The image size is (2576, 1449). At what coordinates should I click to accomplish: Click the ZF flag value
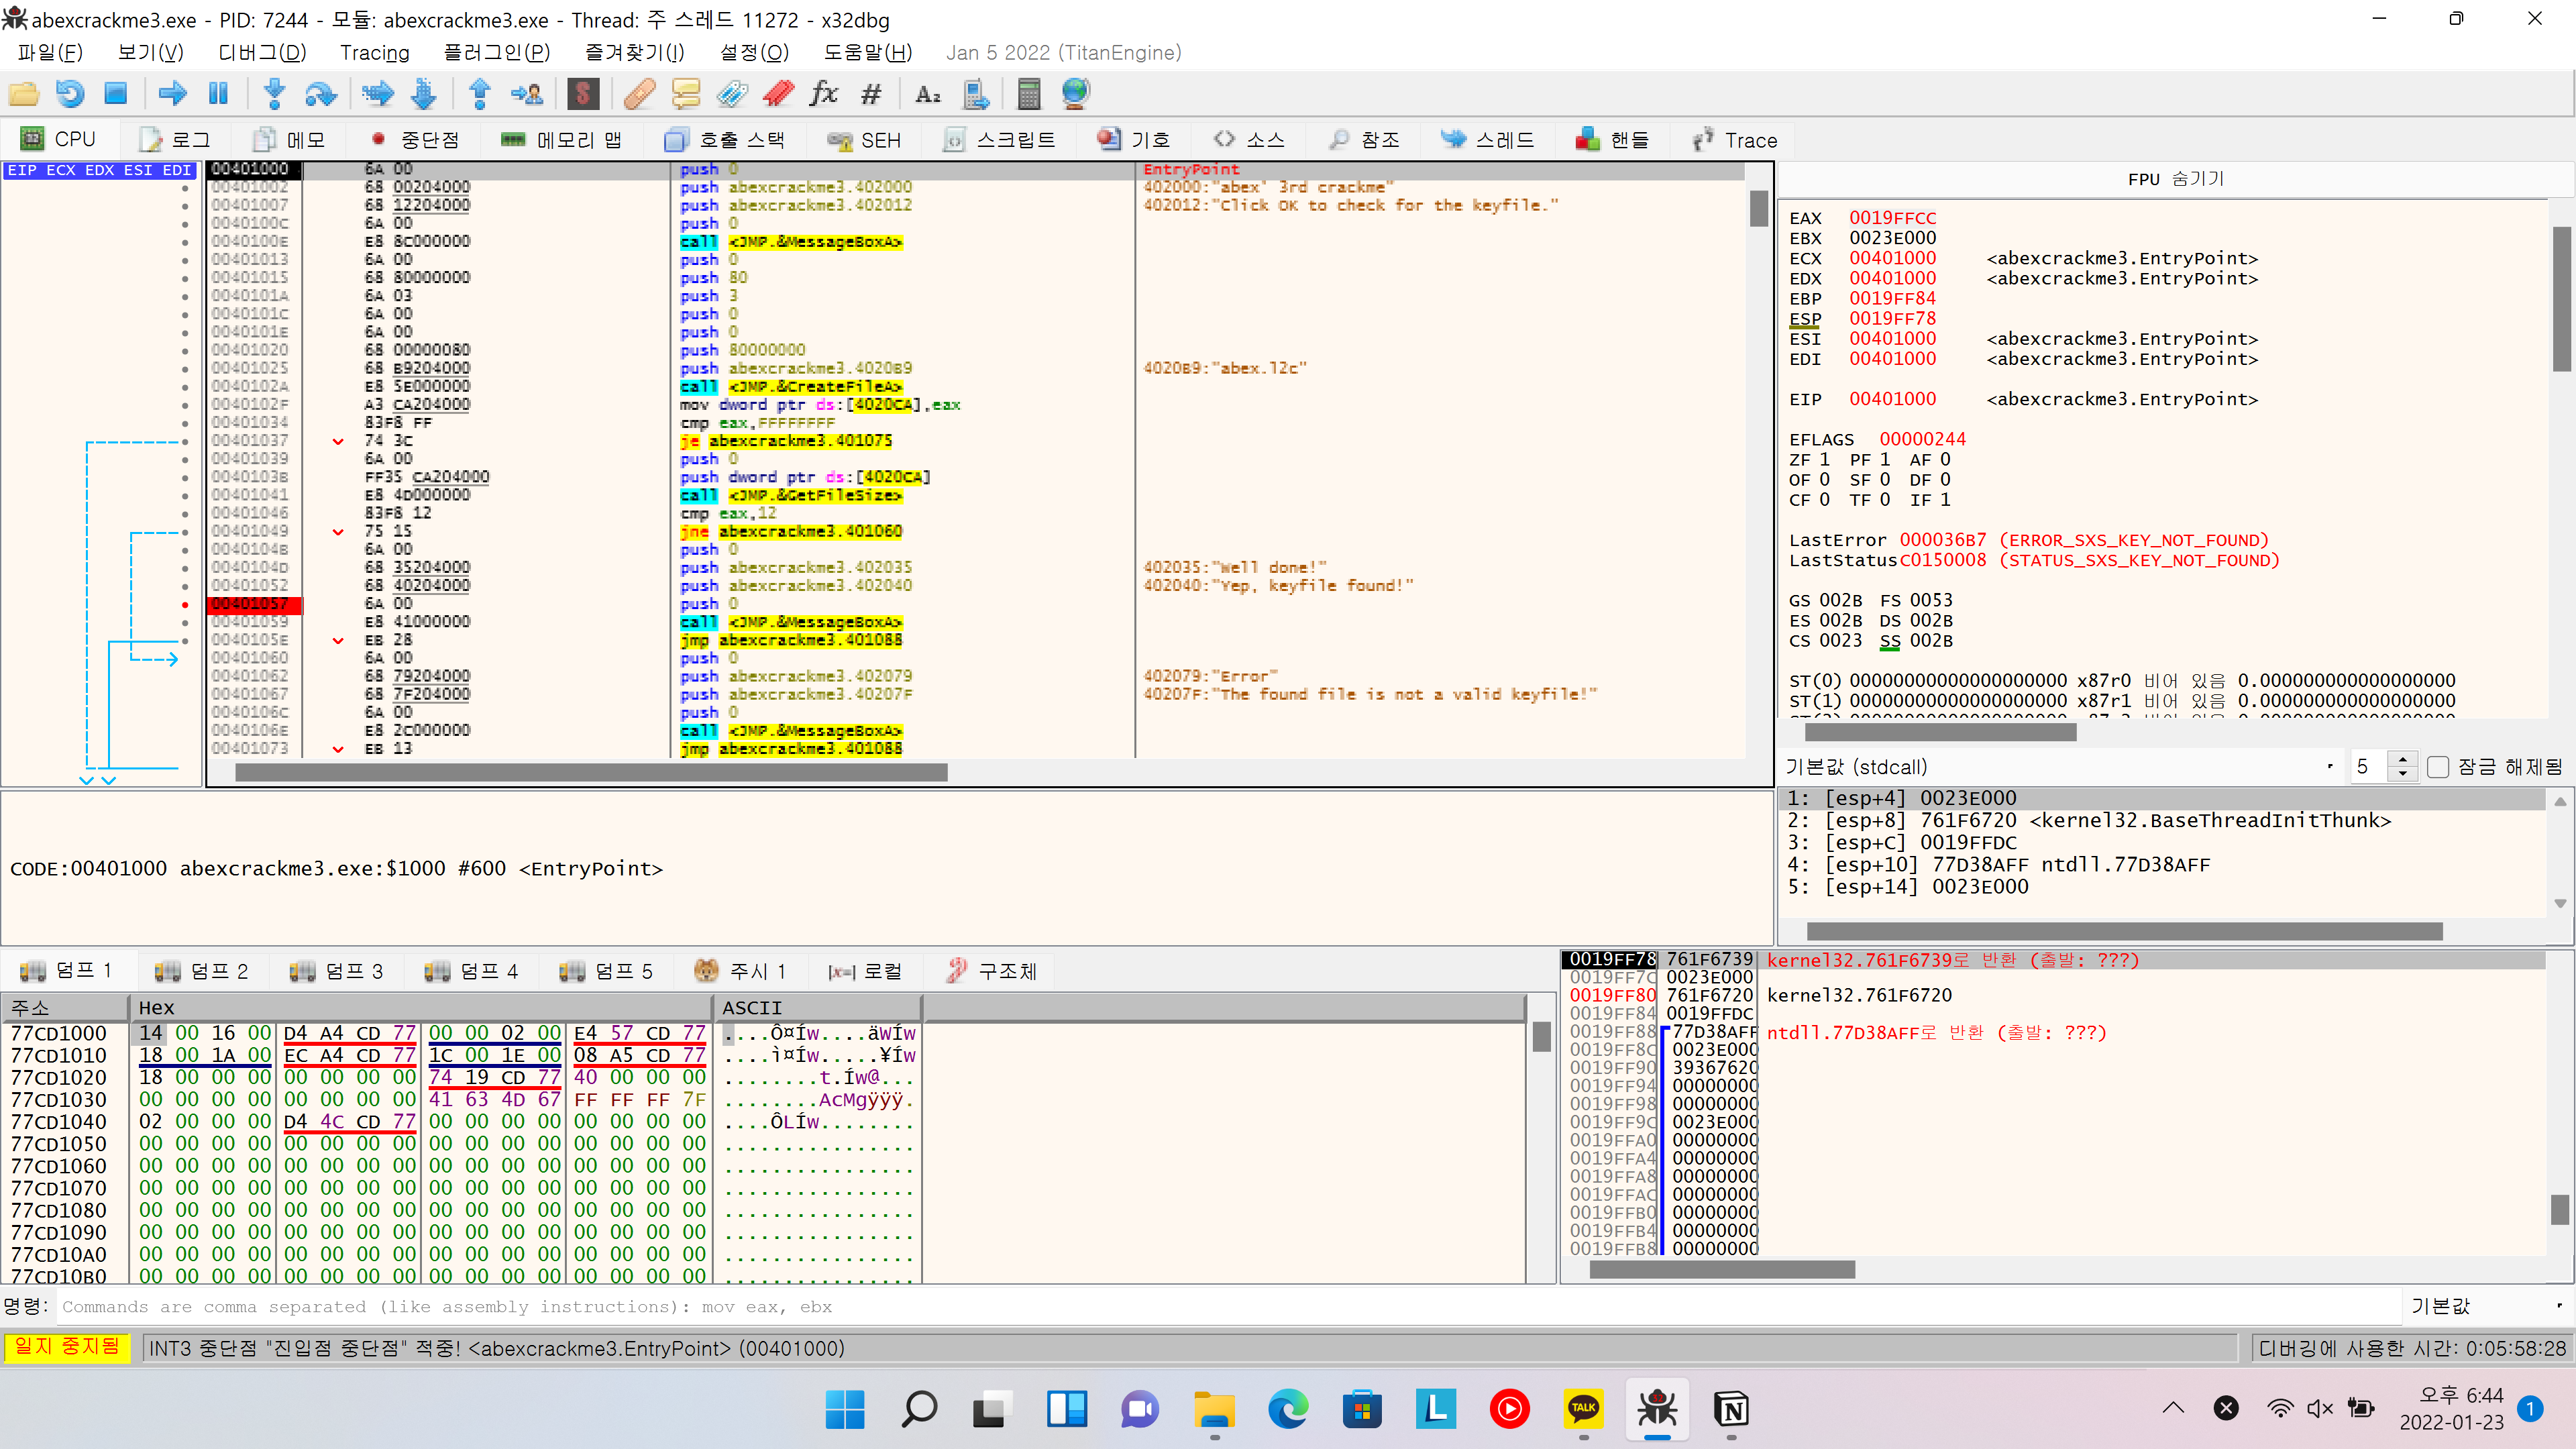click(1824, 459)
